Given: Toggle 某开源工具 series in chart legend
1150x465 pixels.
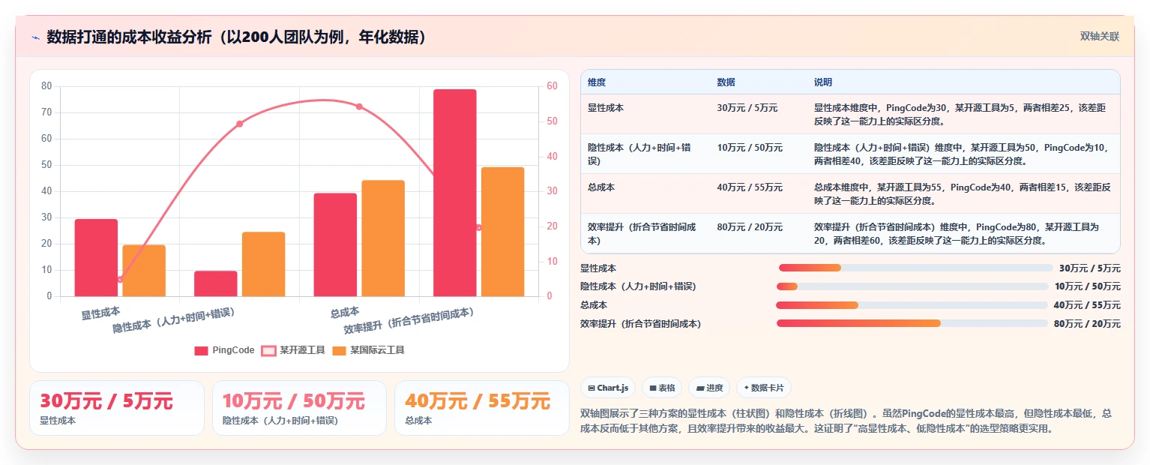Looking at the screenshot, I should click(x=293, y=350).
